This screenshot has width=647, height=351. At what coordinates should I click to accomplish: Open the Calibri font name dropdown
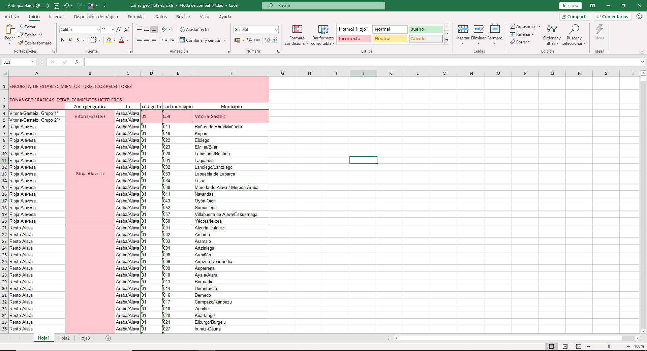[98, 30]
